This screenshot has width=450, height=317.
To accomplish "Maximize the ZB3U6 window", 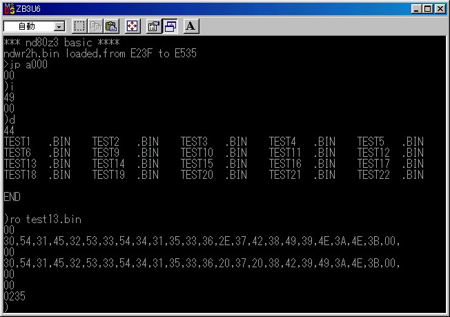I will (427, 9).
